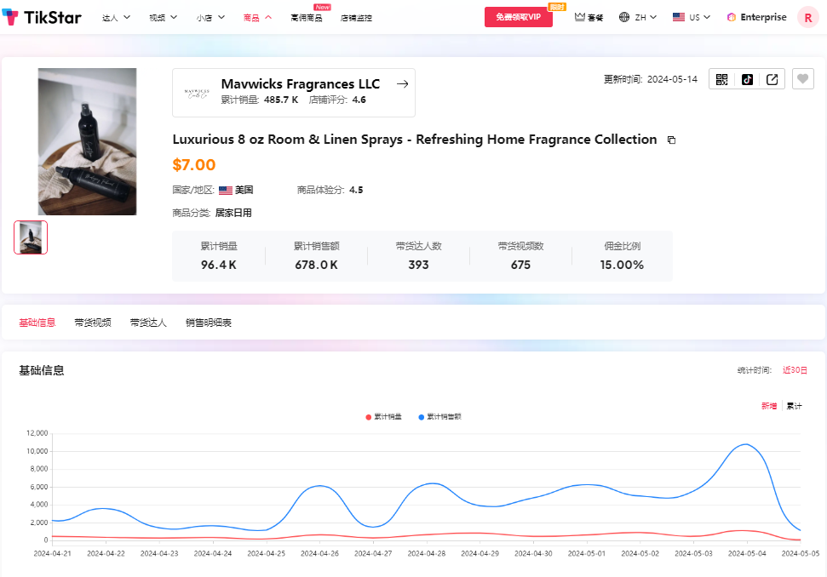Click the 美国 country label
The image size is (827, 577).
(244, 191)
